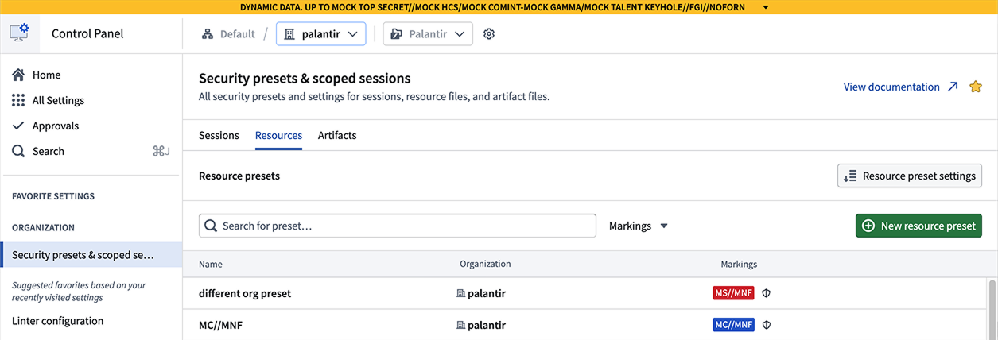The image size is (998, 340).
Task: Open the 'different org preset' row
Action: [245, 293]
